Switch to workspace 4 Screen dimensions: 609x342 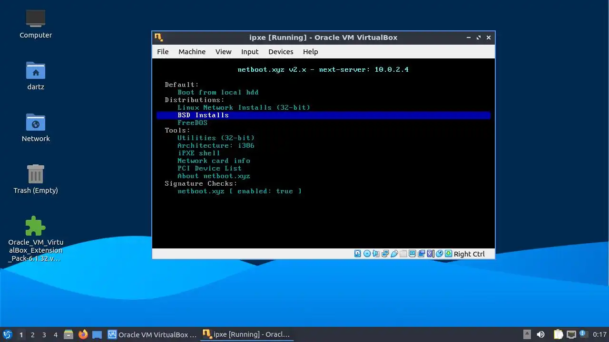tap(56, 334)
